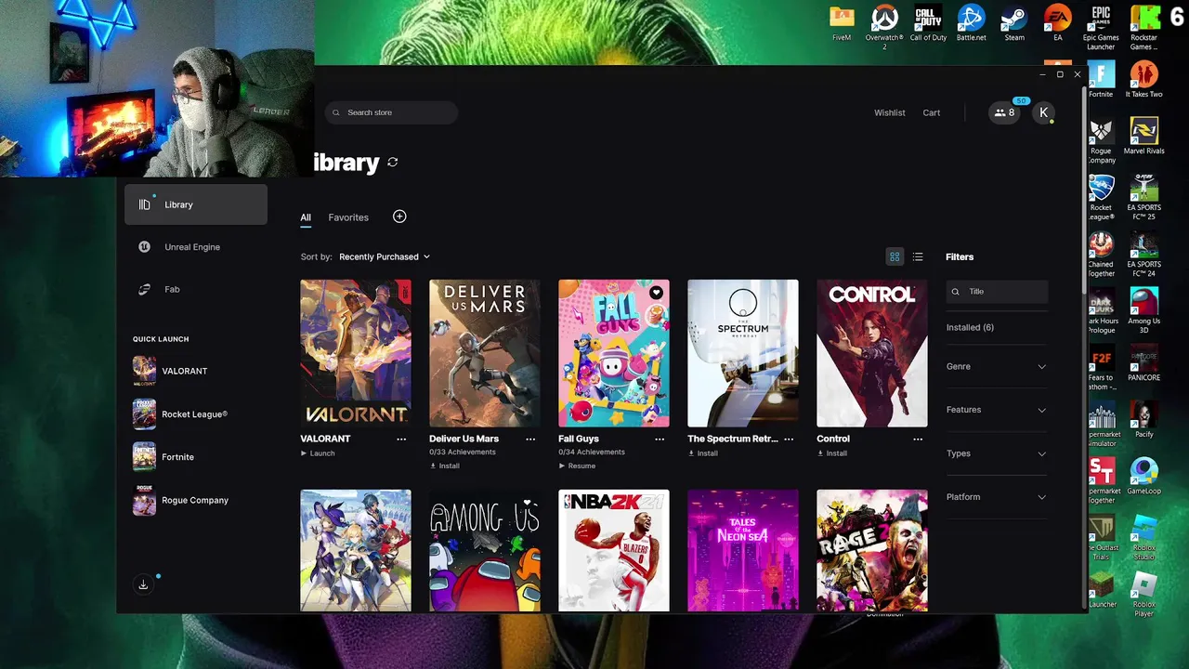The image size is (1189, 669).
Task: Open PANICORE desktop shortcut
Action: point(1143,363)
